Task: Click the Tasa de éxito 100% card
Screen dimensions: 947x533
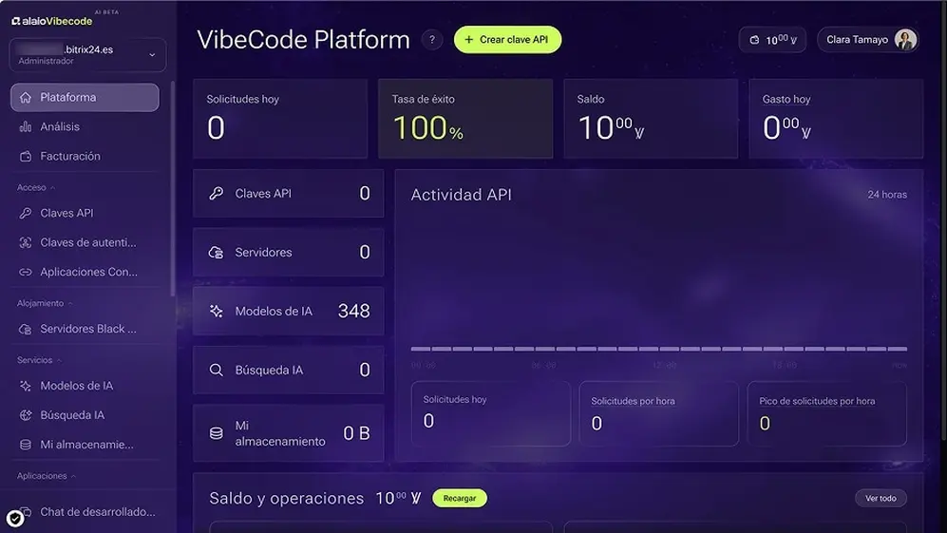Action: [x=465, y=119]
